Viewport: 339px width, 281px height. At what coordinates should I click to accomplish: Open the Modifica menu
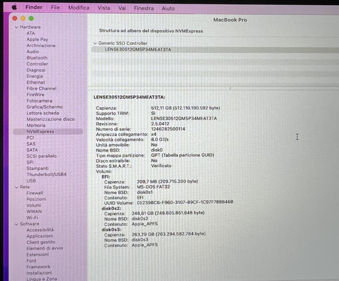79,7
